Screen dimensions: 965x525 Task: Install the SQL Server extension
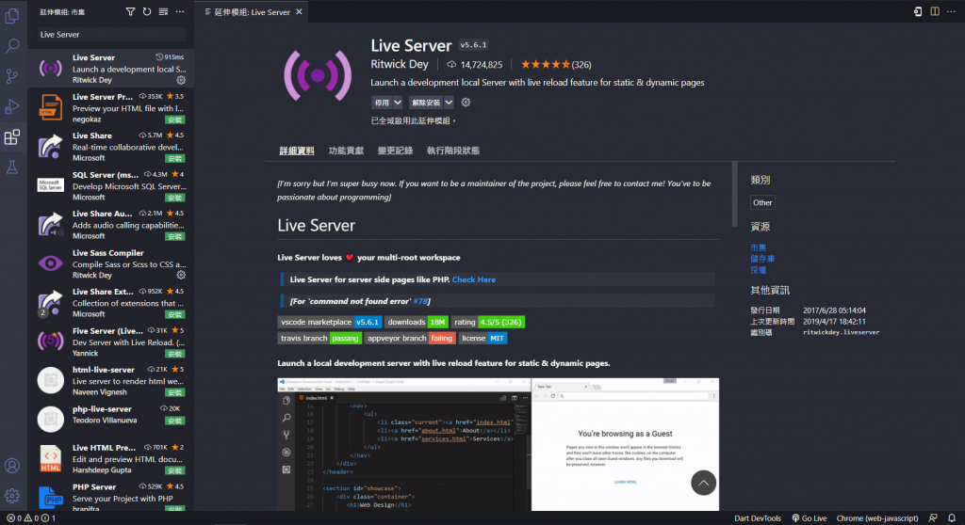click(174, 198)
